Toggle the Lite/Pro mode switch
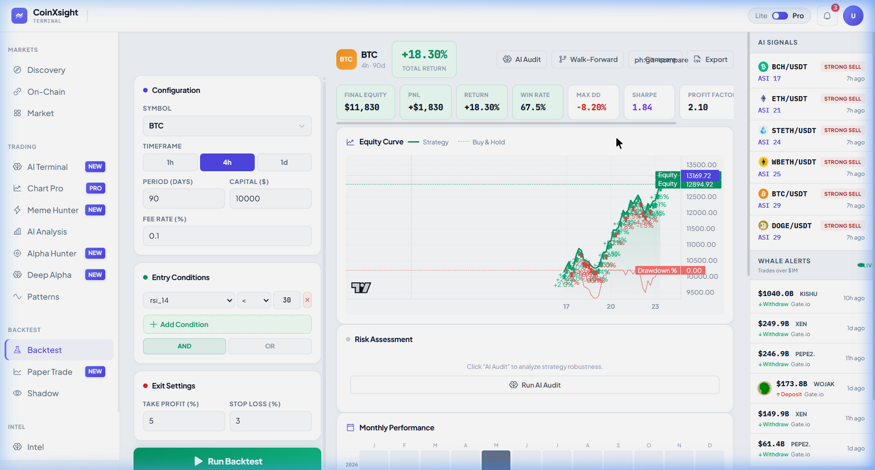This screenshot has width=875, height=470. click(x=780, y=16)
